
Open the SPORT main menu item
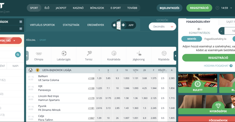click(x=34, y=8)
